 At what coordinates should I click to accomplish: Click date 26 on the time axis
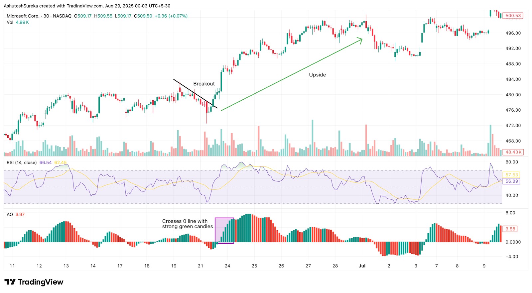[x=281, y=266]
